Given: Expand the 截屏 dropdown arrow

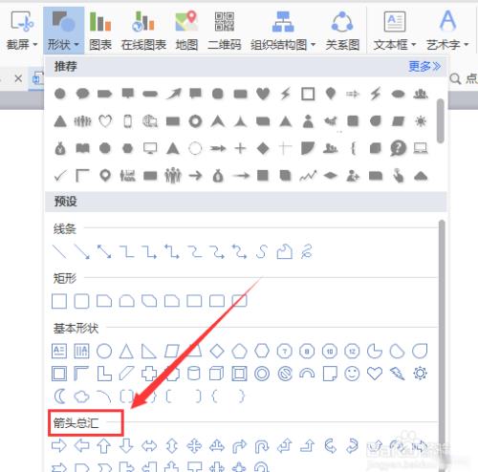Looking at the screenshot, I should (35, 45).
